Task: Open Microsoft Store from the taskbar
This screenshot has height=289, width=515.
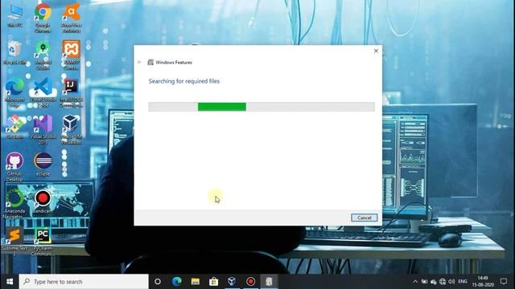Action: pyautogui.click(x=214, y=282)
